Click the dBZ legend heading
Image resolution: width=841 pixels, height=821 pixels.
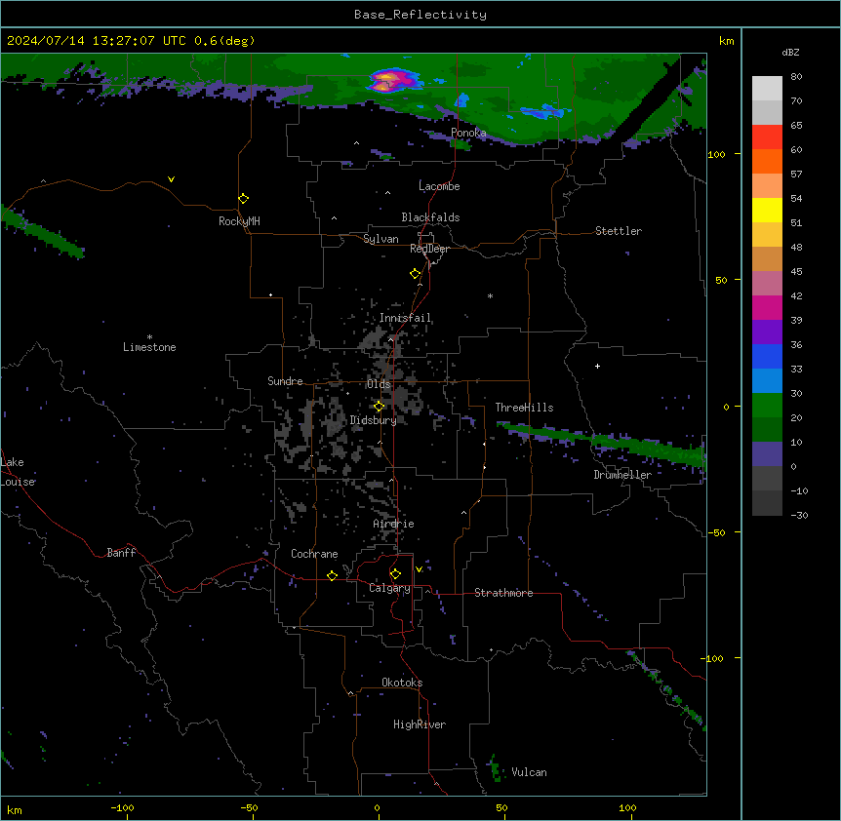tap(790, 52)
